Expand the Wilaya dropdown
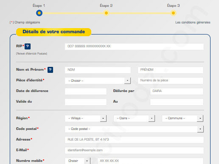The image size is (219, 164). coord(86,118)
